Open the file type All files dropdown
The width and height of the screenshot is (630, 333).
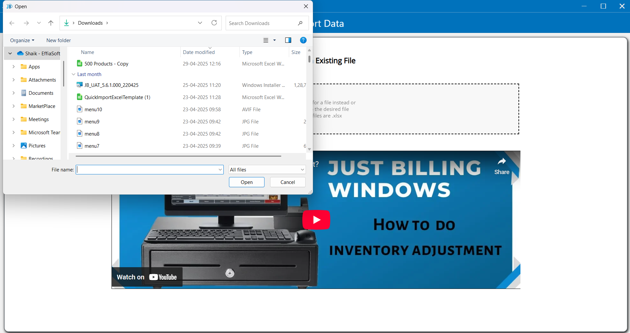(267, 170)
